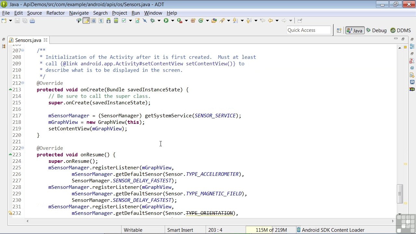Click the Previous Annotation up-arrow icon
Image resolution: width=416 pixels, height=234 pixels.
coord(249,20)
